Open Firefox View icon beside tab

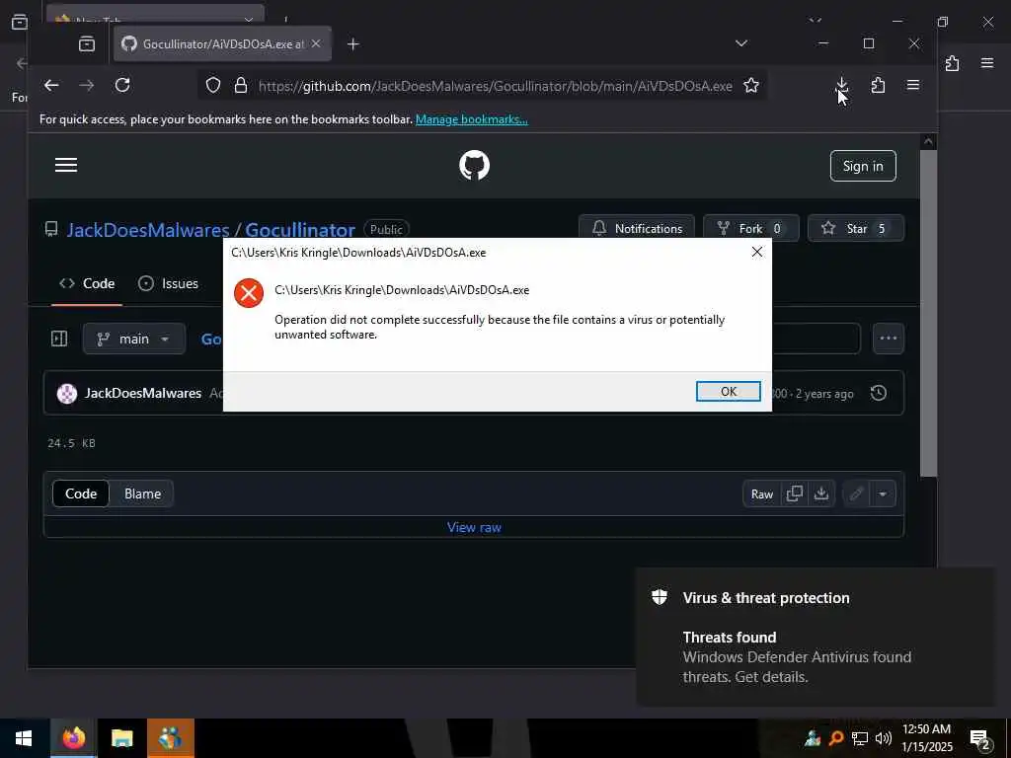coord(87,43)
